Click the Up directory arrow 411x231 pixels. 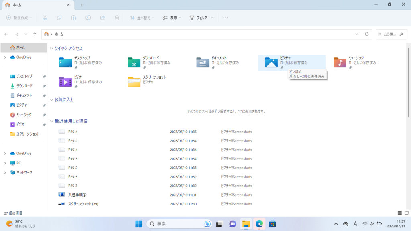(35, 34)
